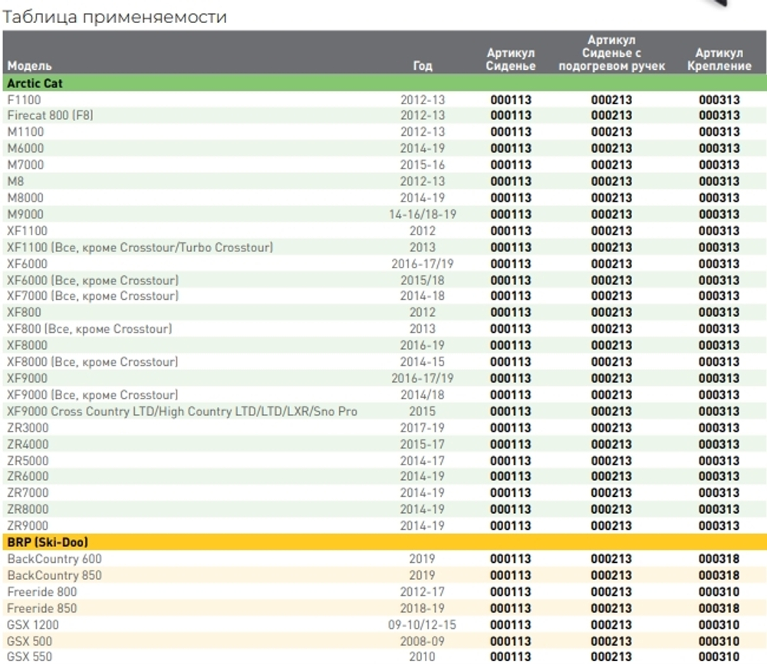Click the 'Модель' column header
767x664 pixels.
(30, 66)
